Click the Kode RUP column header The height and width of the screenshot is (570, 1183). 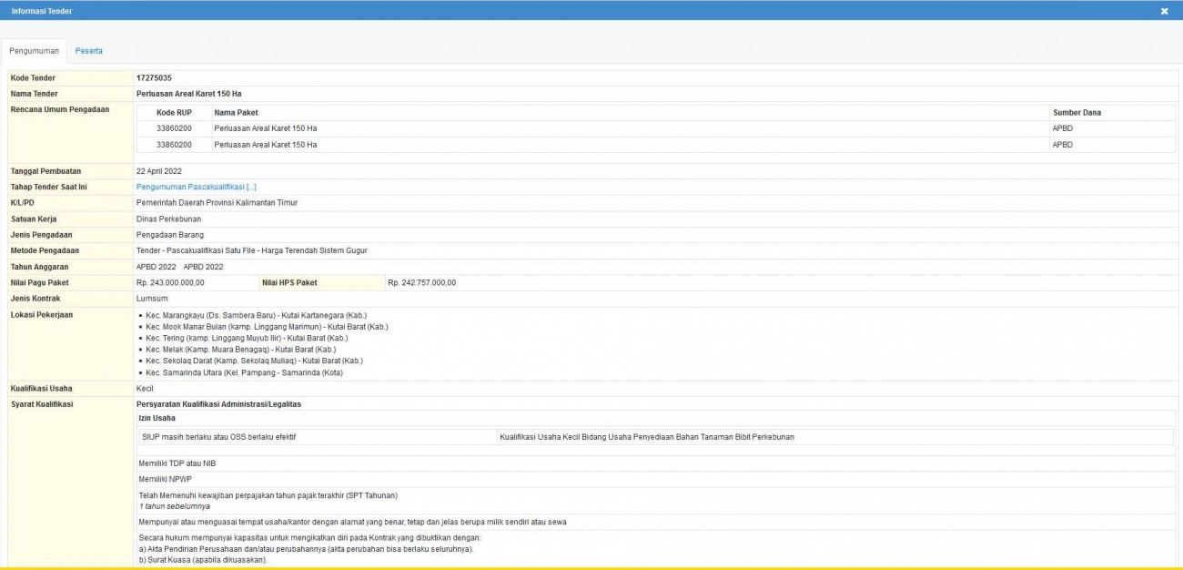174,113
